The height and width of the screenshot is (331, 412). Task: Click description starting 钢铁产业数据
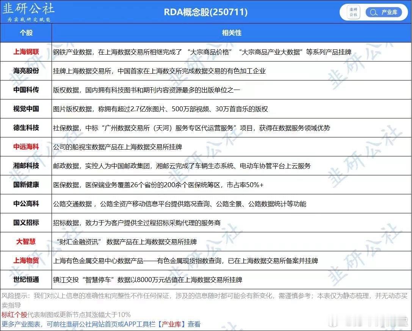(202, 52)
